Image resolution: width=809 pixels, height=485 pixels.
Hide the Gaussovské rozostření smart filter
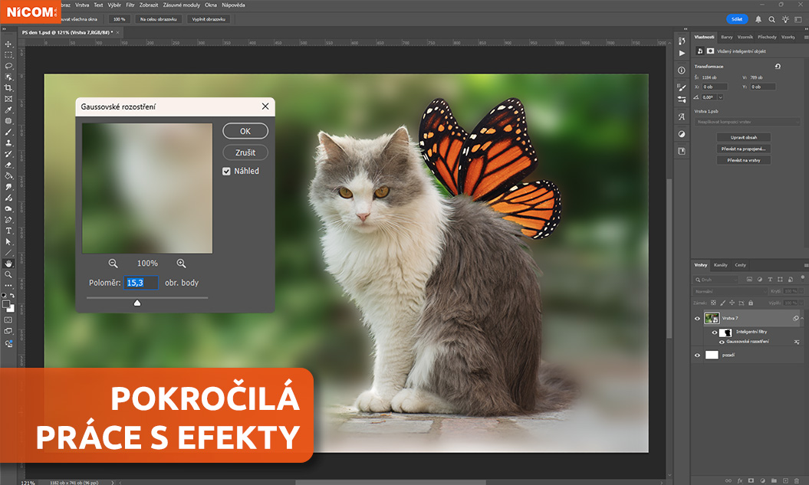click(x=722, y=341)
